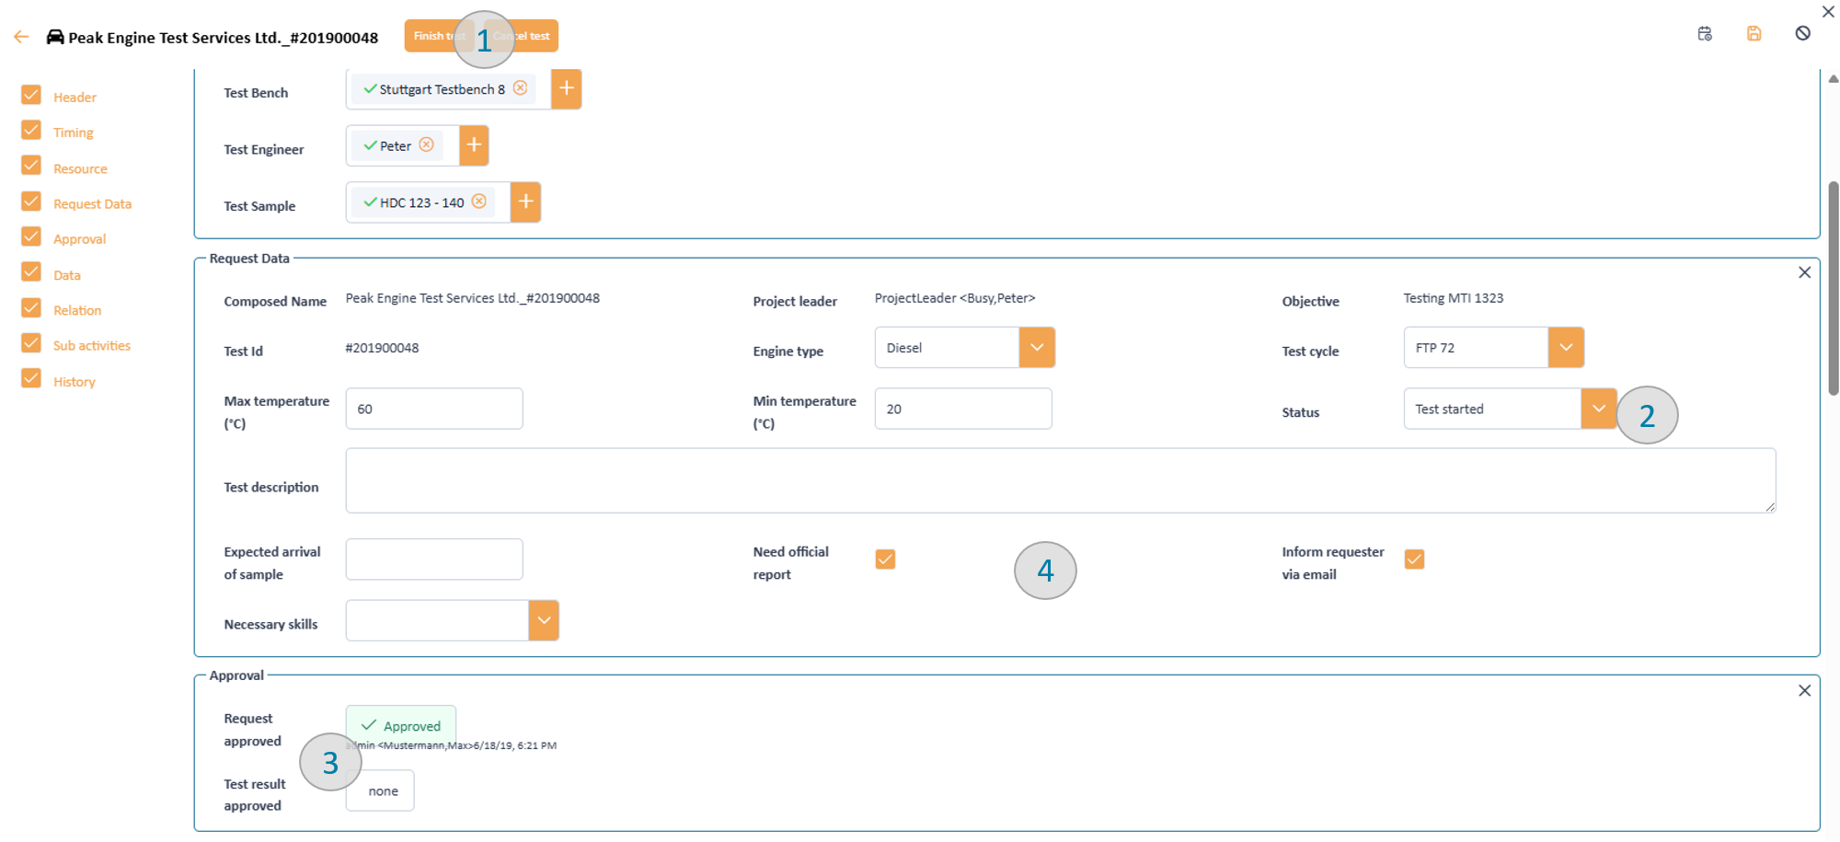Add a Test Engineer with the plus button
The width and height of the screenshot is (1840, 842).
474,145
